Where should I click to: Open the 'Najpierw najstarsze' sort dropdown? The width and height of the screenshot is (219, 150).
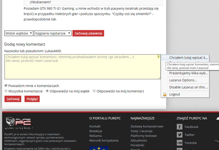click(53, 34)
